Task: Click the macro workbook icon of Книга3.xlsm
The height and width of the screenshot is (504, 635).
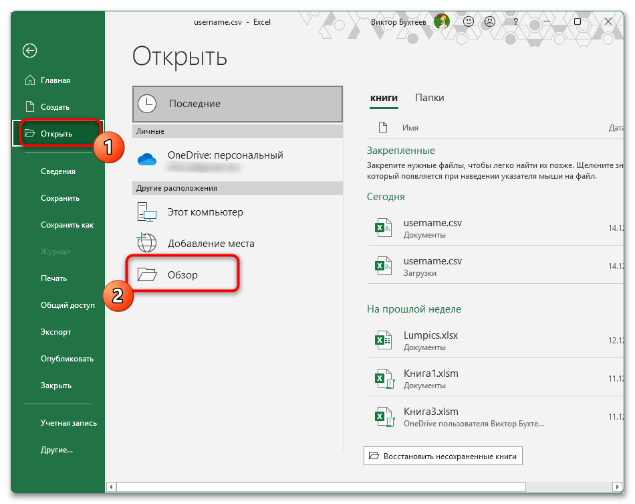Action: pos(384,417)
